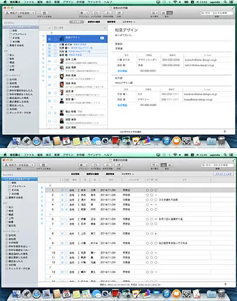The image size is (237, 301).
Task: Open the ファイル menu in upper menu bar
Action: click(29, 2)
